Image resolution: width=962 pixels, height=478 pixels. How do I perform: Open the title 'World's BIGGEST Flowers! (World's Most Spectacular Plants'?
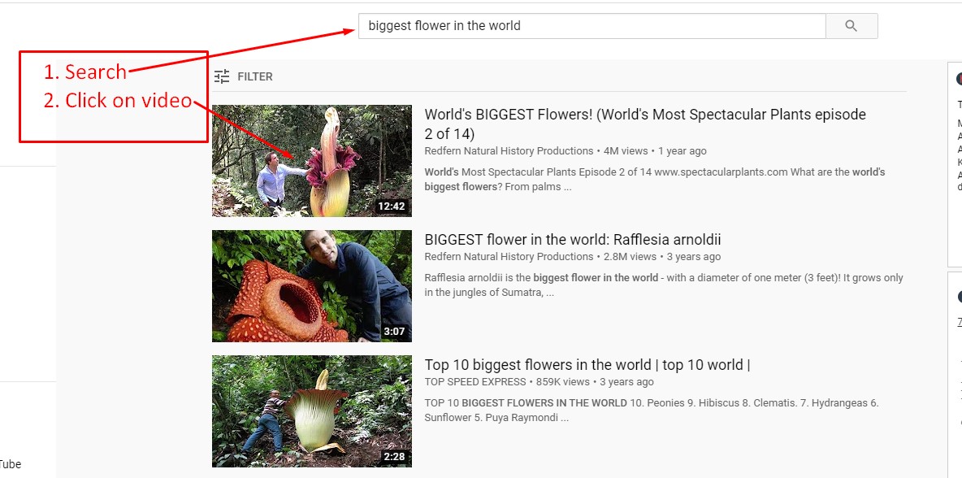point(644,115)
